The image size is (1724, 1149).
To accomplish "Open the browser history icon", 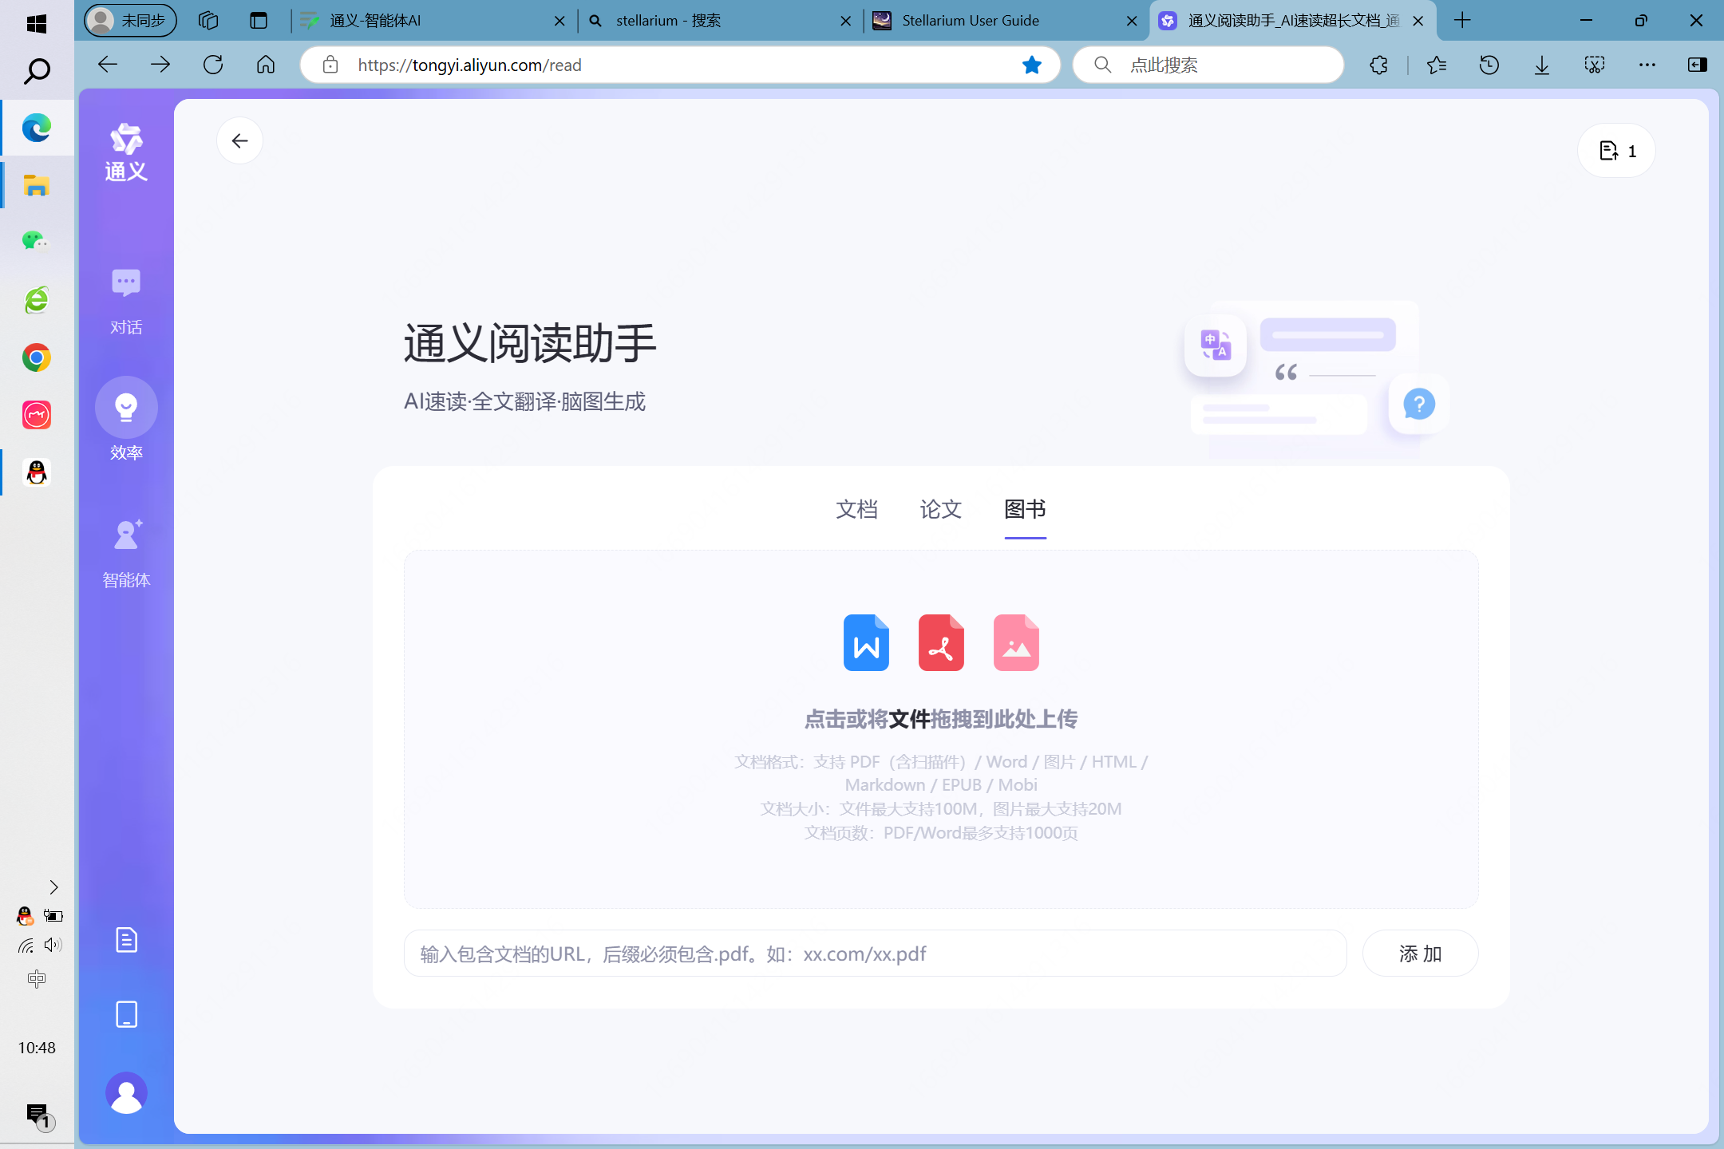I will (1489, 65).
